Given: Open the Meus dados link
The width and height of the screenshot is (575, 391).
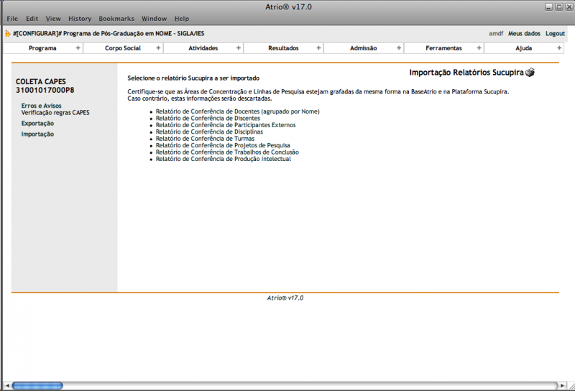Looking at the screenshot, I should tap(524, 34).
